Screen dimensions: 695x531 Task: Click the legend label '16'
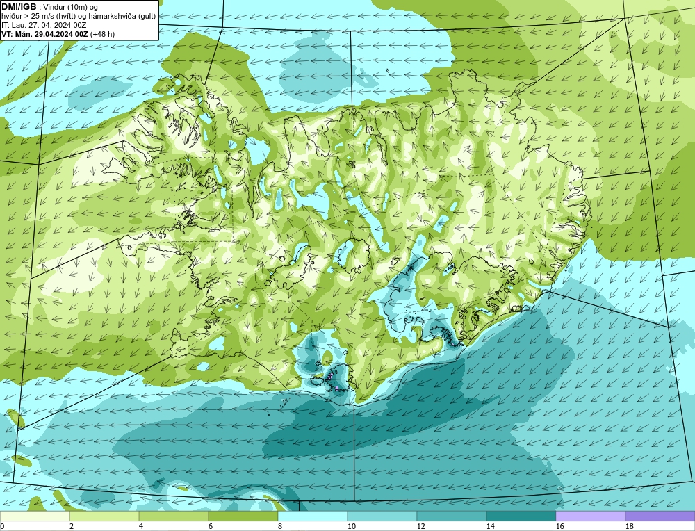pos(559,526)
